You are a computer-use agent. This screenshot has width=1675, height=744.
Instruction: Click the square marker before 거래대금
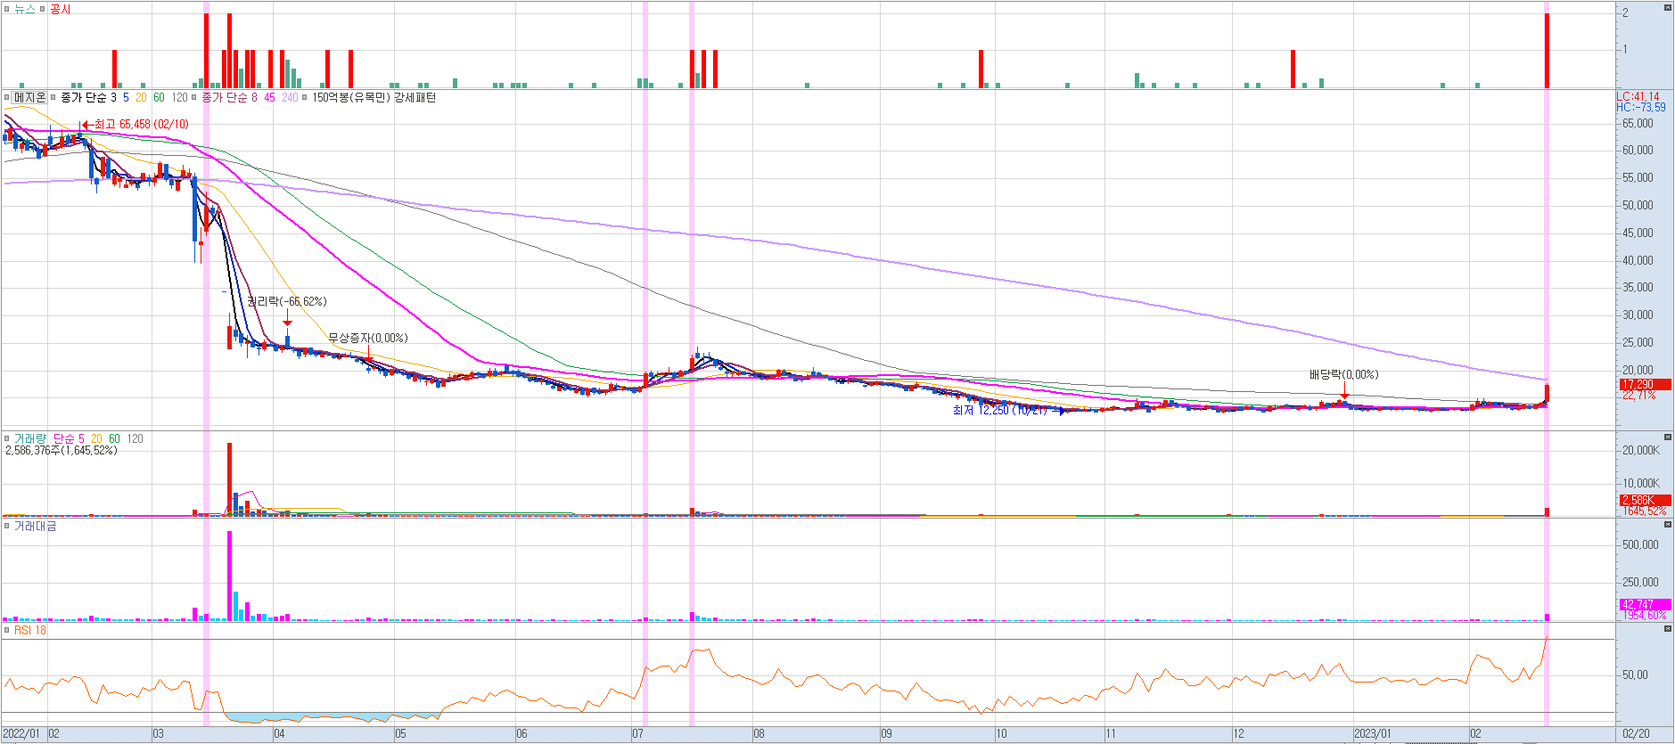7,526
